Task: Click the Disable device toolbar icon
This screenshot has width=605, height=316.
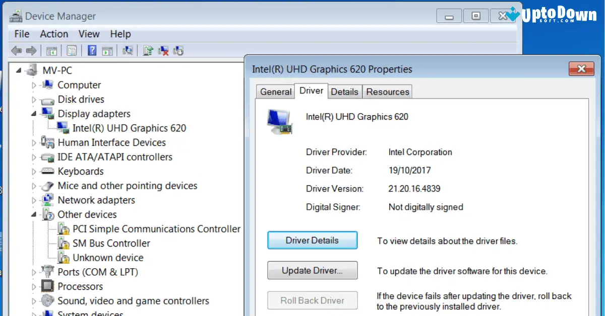Action: (178, 50)
